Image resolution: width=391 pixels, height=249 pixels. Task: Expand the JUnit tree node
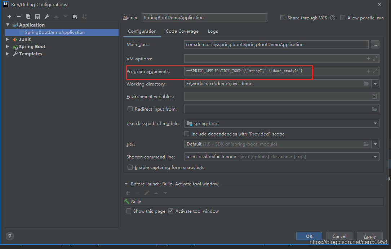click(x=8, y=39)
